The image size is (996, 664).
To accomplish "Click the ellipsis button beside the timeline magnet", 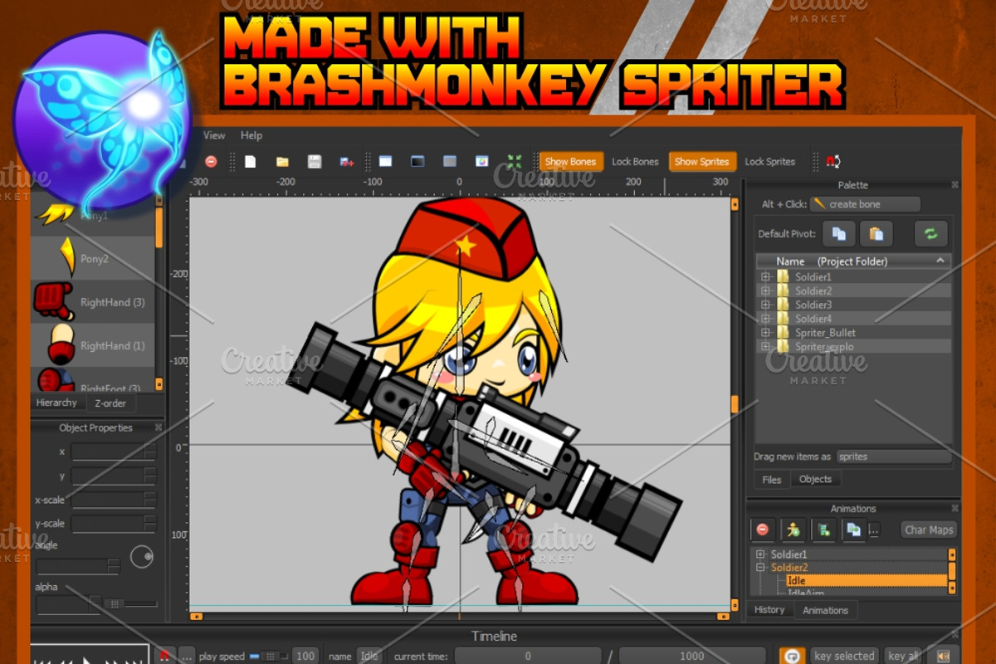I will click(x=186, y=656).
